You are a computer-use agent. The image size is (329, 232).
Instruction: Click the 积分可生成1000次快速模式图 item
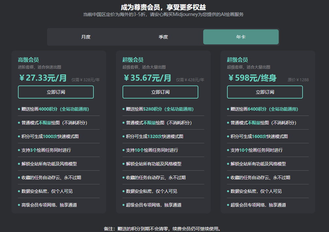pos(50,136)
